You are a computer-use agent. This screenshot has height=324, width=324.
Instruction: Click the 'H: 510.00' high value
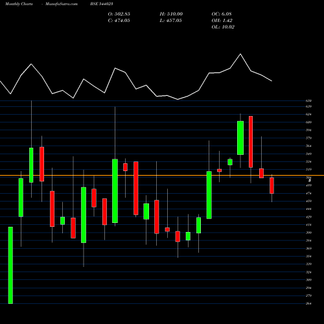tap(171, 14)
